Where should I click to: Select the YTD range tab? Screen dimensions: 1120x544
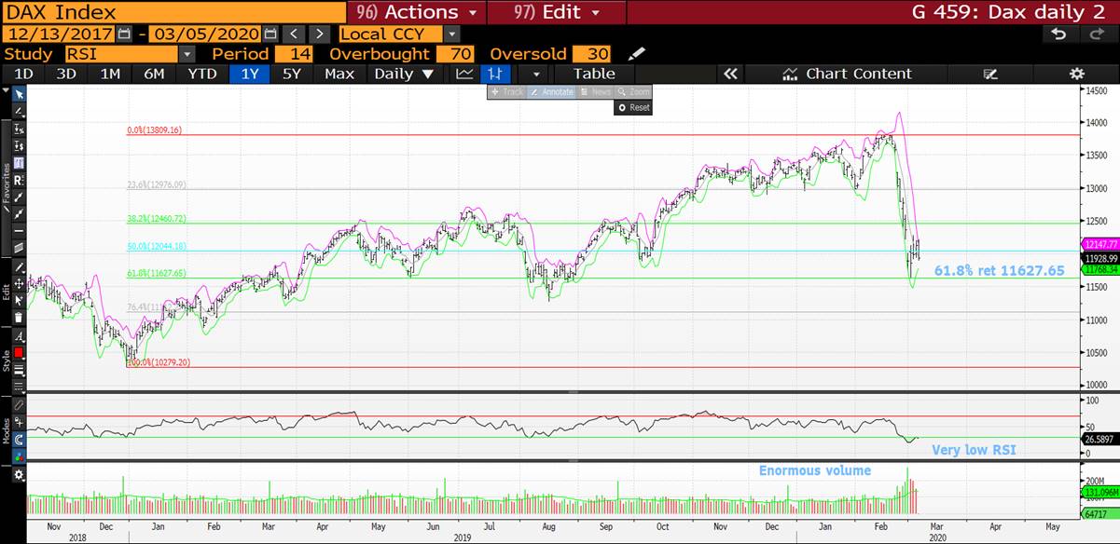click(x=202, y=74)
